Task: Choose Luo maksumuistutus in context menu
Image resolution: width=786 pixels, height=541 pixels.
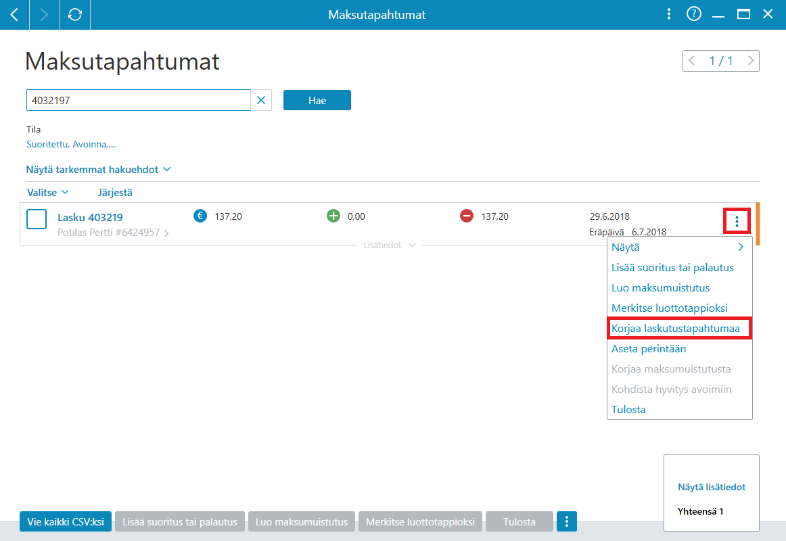Action: coord(679,287)
